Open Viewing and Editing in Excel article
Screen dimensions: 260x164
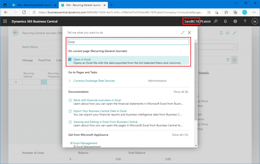point(105,122)
